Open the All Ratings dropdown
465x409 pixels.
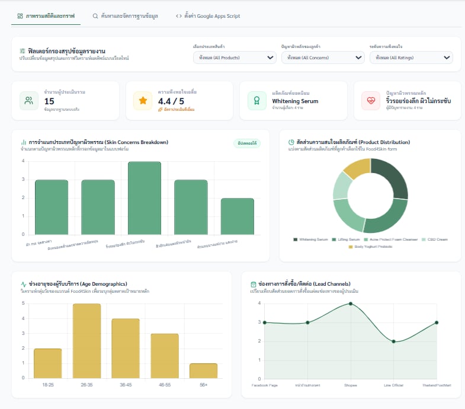click(x=411, y=57)
